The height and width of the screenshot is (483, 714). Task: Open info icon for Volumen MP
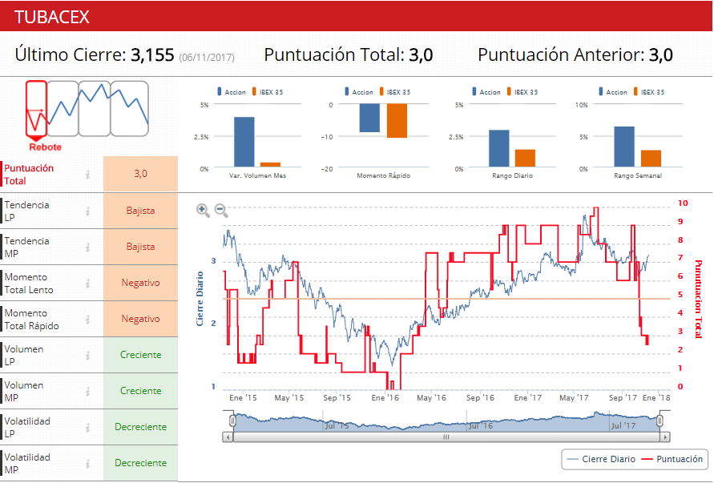(87, 391)
